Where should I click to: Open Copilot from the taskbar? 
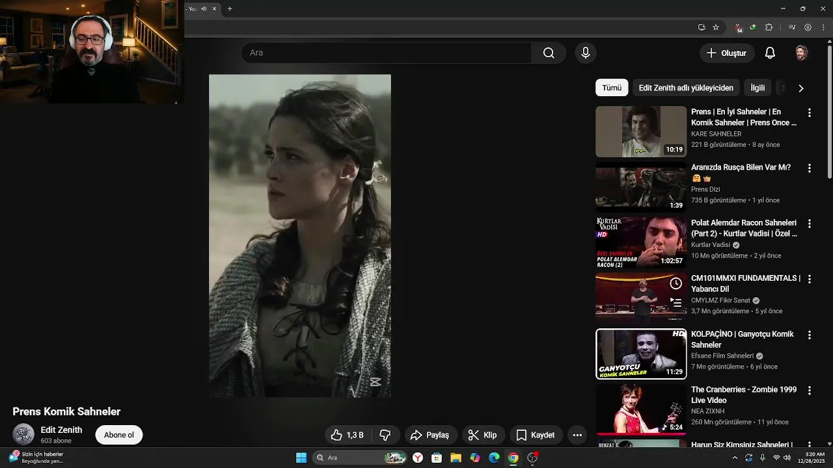[475, 458]
